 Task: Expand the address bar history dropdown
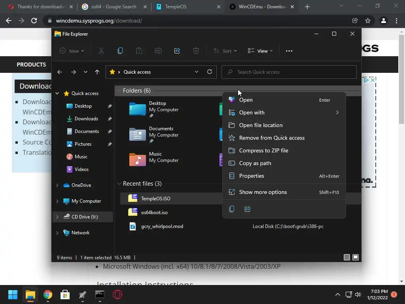[197, 72]
